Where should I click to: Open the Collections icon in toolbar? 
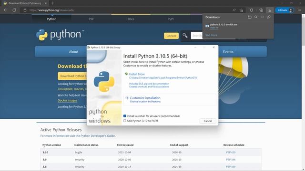(x=261, y=10)
